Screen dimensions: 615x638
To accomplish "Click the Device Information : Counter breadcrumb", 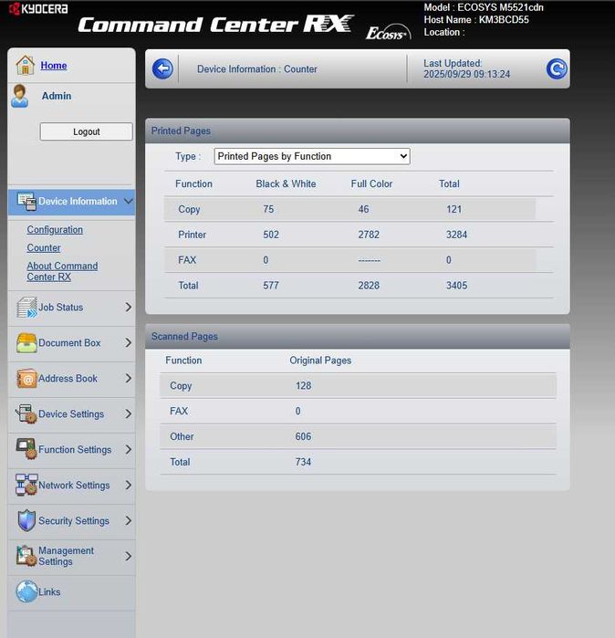I will coord(257,69).
